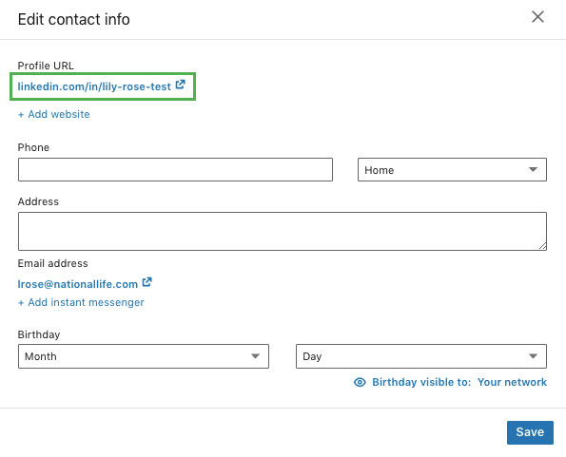The width and height of the screenshot is (566, 457).
Task: Click the Add website link
Action: (x=54, y=114)
